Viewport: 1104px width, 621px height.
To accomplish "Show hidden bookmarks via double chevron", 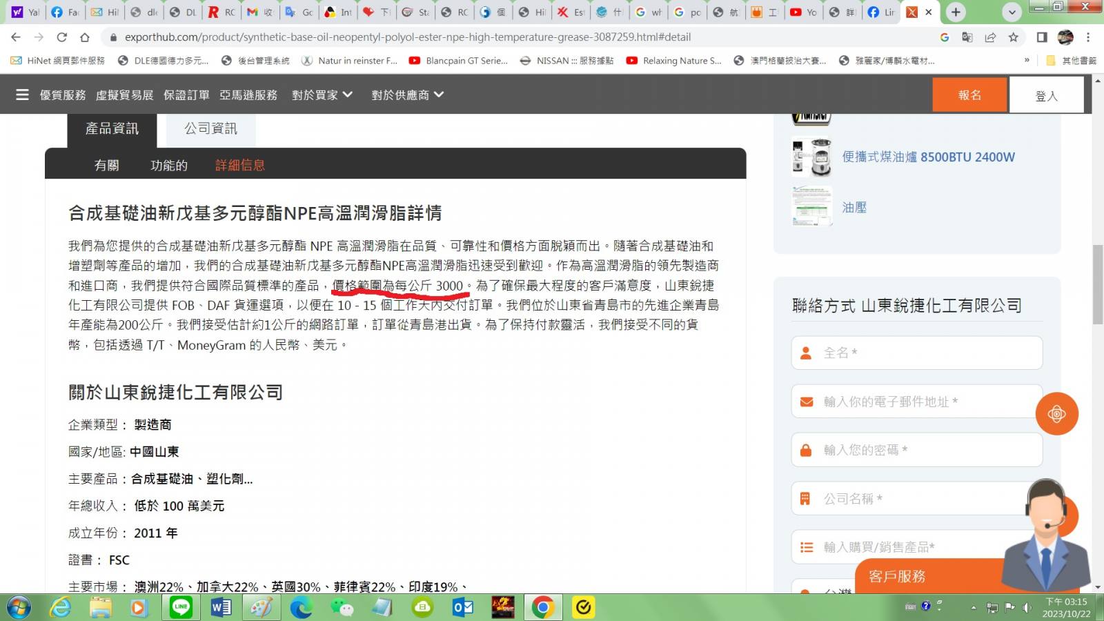I will (1027, 61).
